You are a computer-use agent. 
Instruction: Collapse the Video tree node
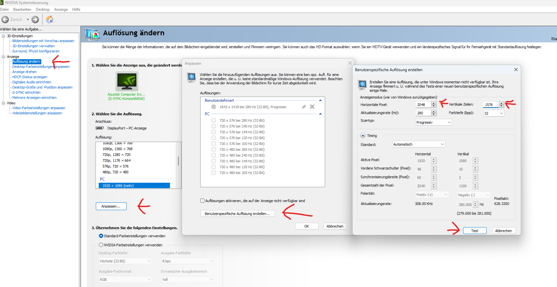[x=4, y=103]
